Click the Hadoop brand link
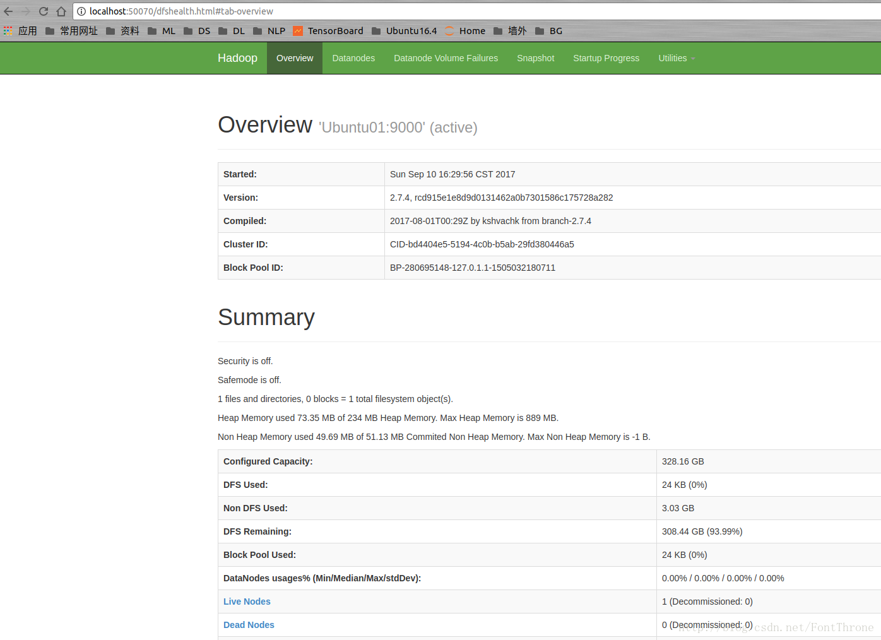The width and height of the screenshot is (881, 640). point(237,58)
